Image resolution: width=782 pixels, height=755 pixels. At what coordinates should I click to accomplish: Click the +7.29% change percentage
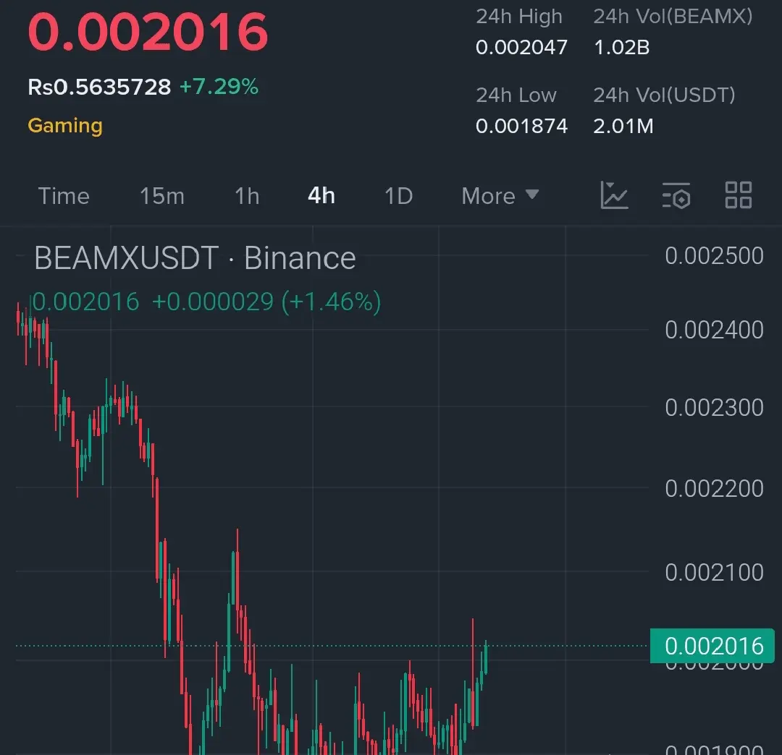[219, 87]
